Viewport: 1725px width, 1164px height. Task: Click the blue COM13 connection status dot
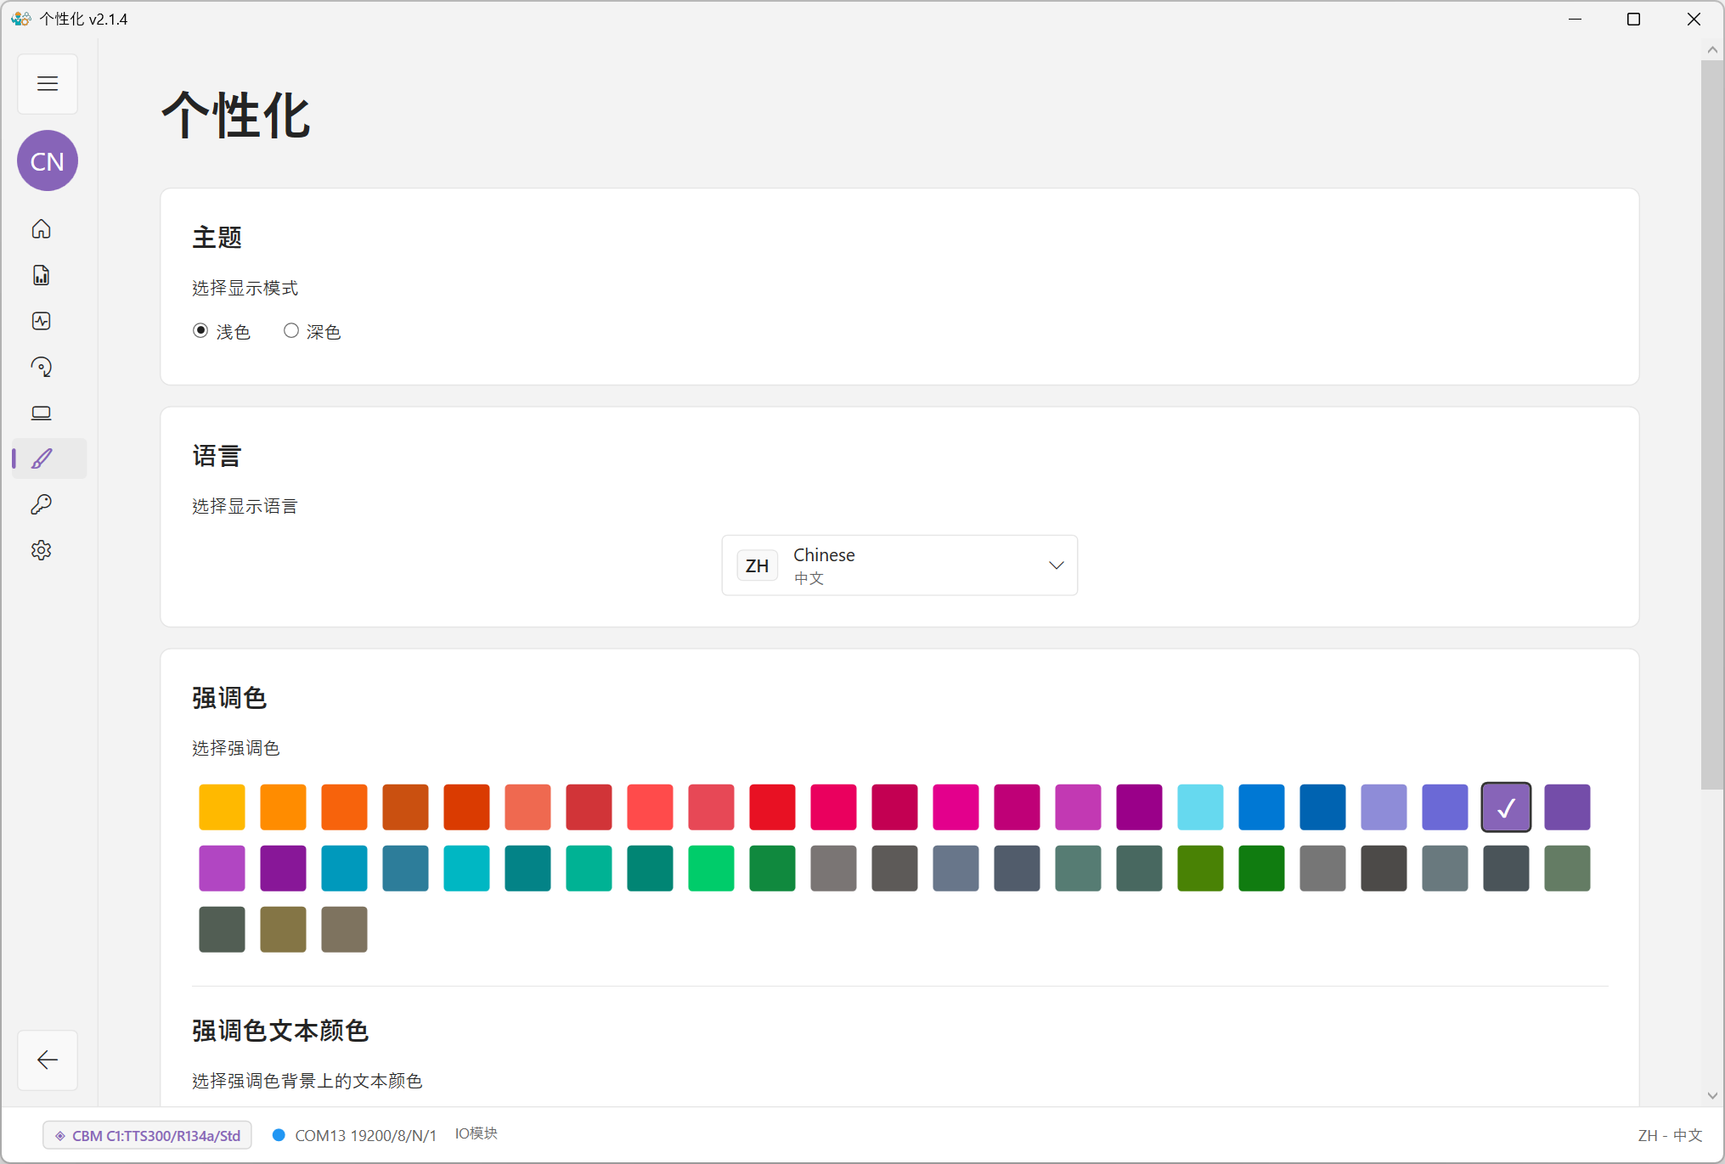tap(279, 1135)
